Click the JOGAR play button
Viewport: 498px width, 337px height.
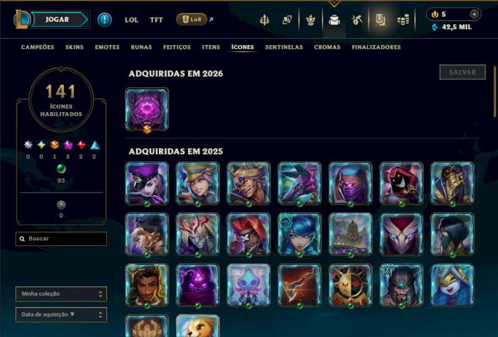click(57, 19)
